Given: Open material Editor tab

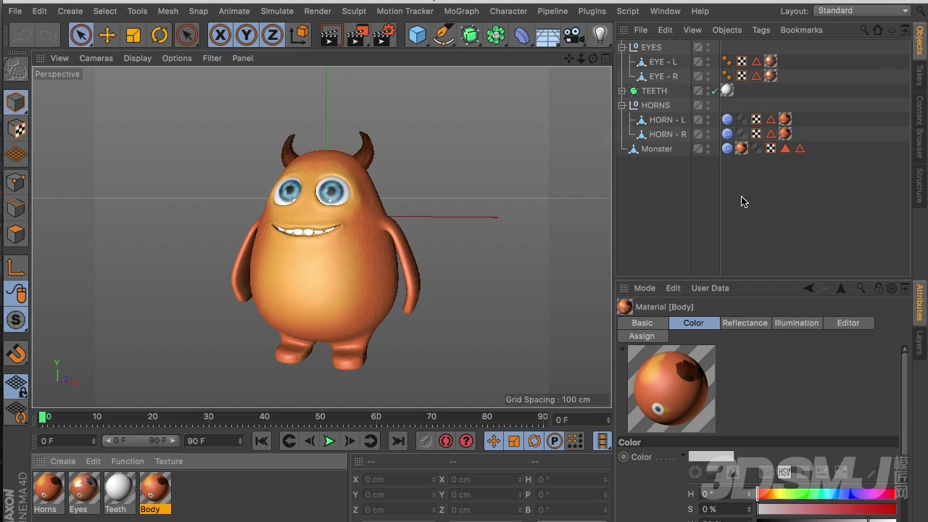Looking at the screenshot, I should click(848, 323).
